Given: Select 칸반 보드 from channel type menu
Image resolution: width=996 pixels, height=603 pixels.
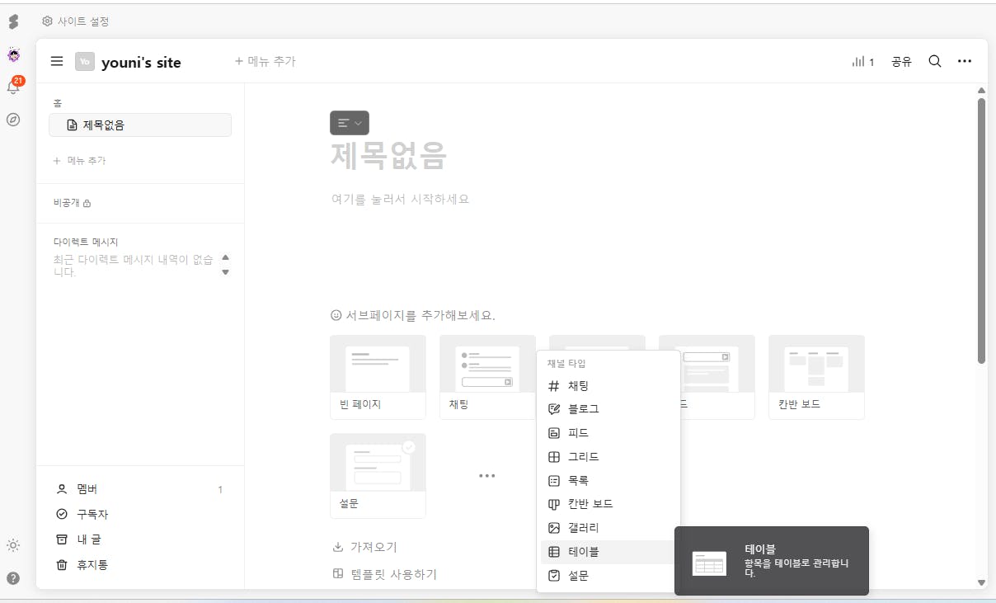Looking at the screenshot, I should click(608, 504).
